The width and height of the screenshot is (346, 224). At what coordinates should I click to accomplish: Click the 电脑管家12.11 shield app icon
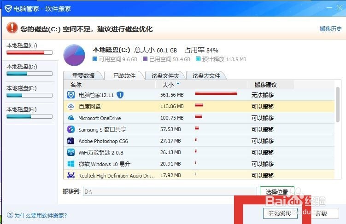tap(71, 95)
